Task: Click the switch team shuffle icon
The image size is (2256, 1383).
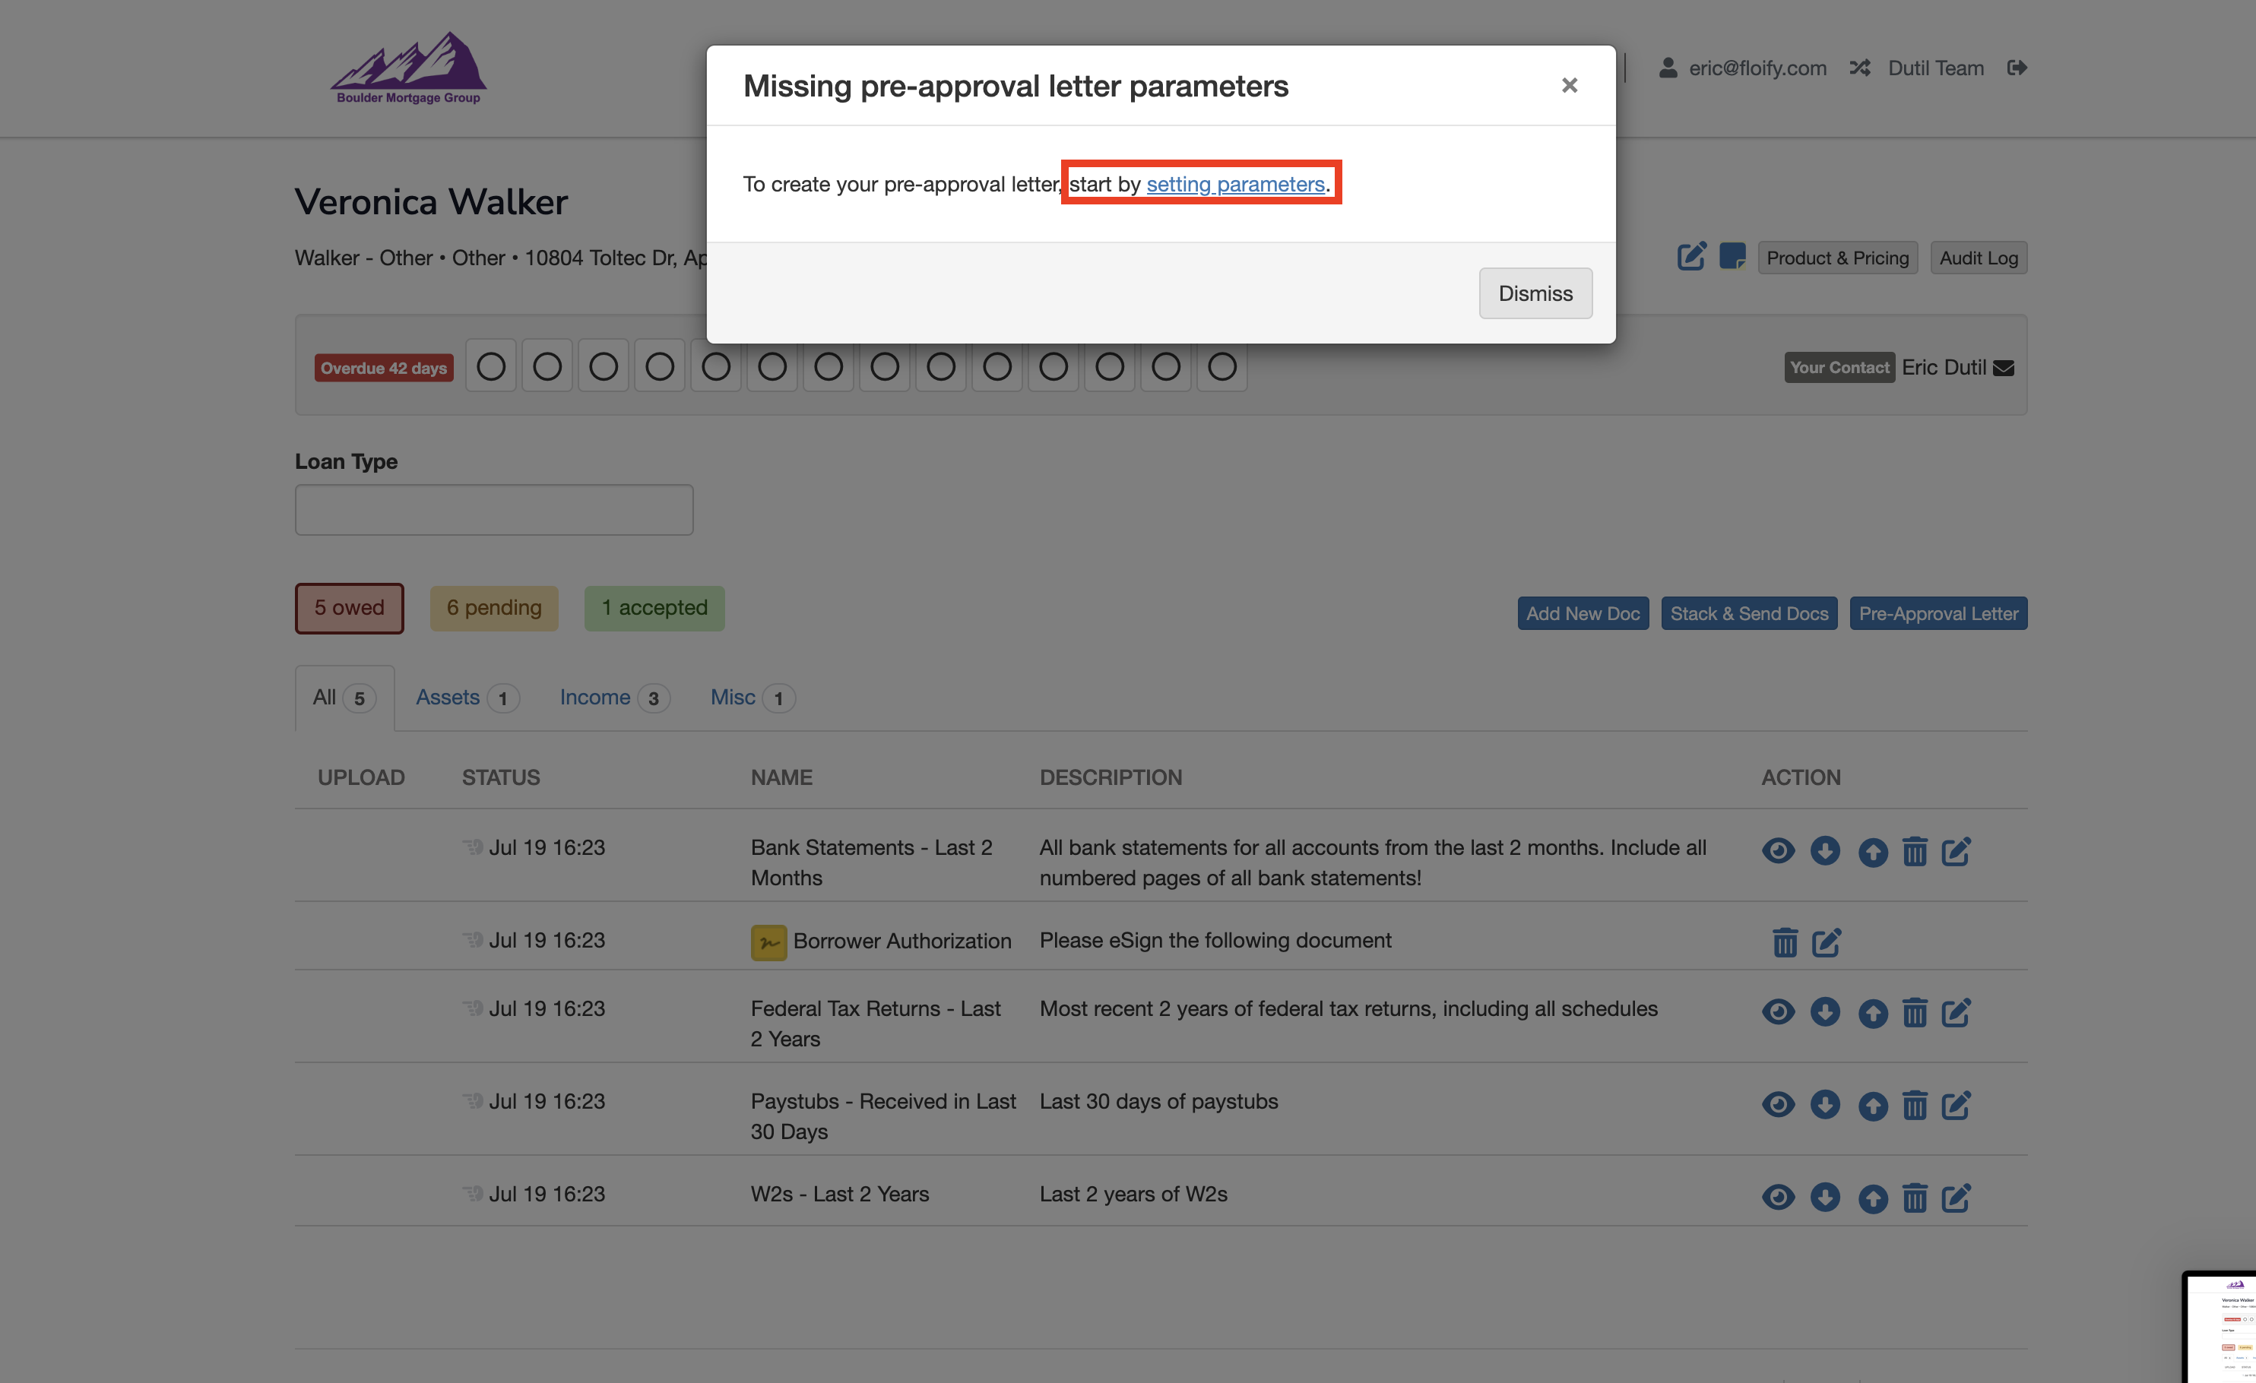Action: (x=1858, y=68)
